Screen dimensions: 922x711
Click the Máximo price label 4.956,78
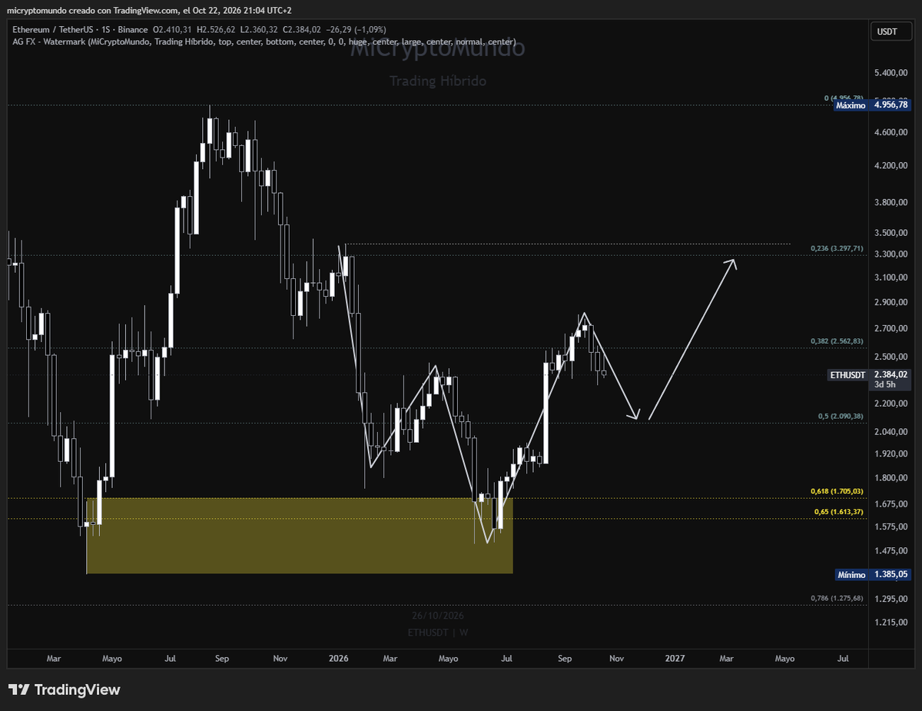point(873,105)
